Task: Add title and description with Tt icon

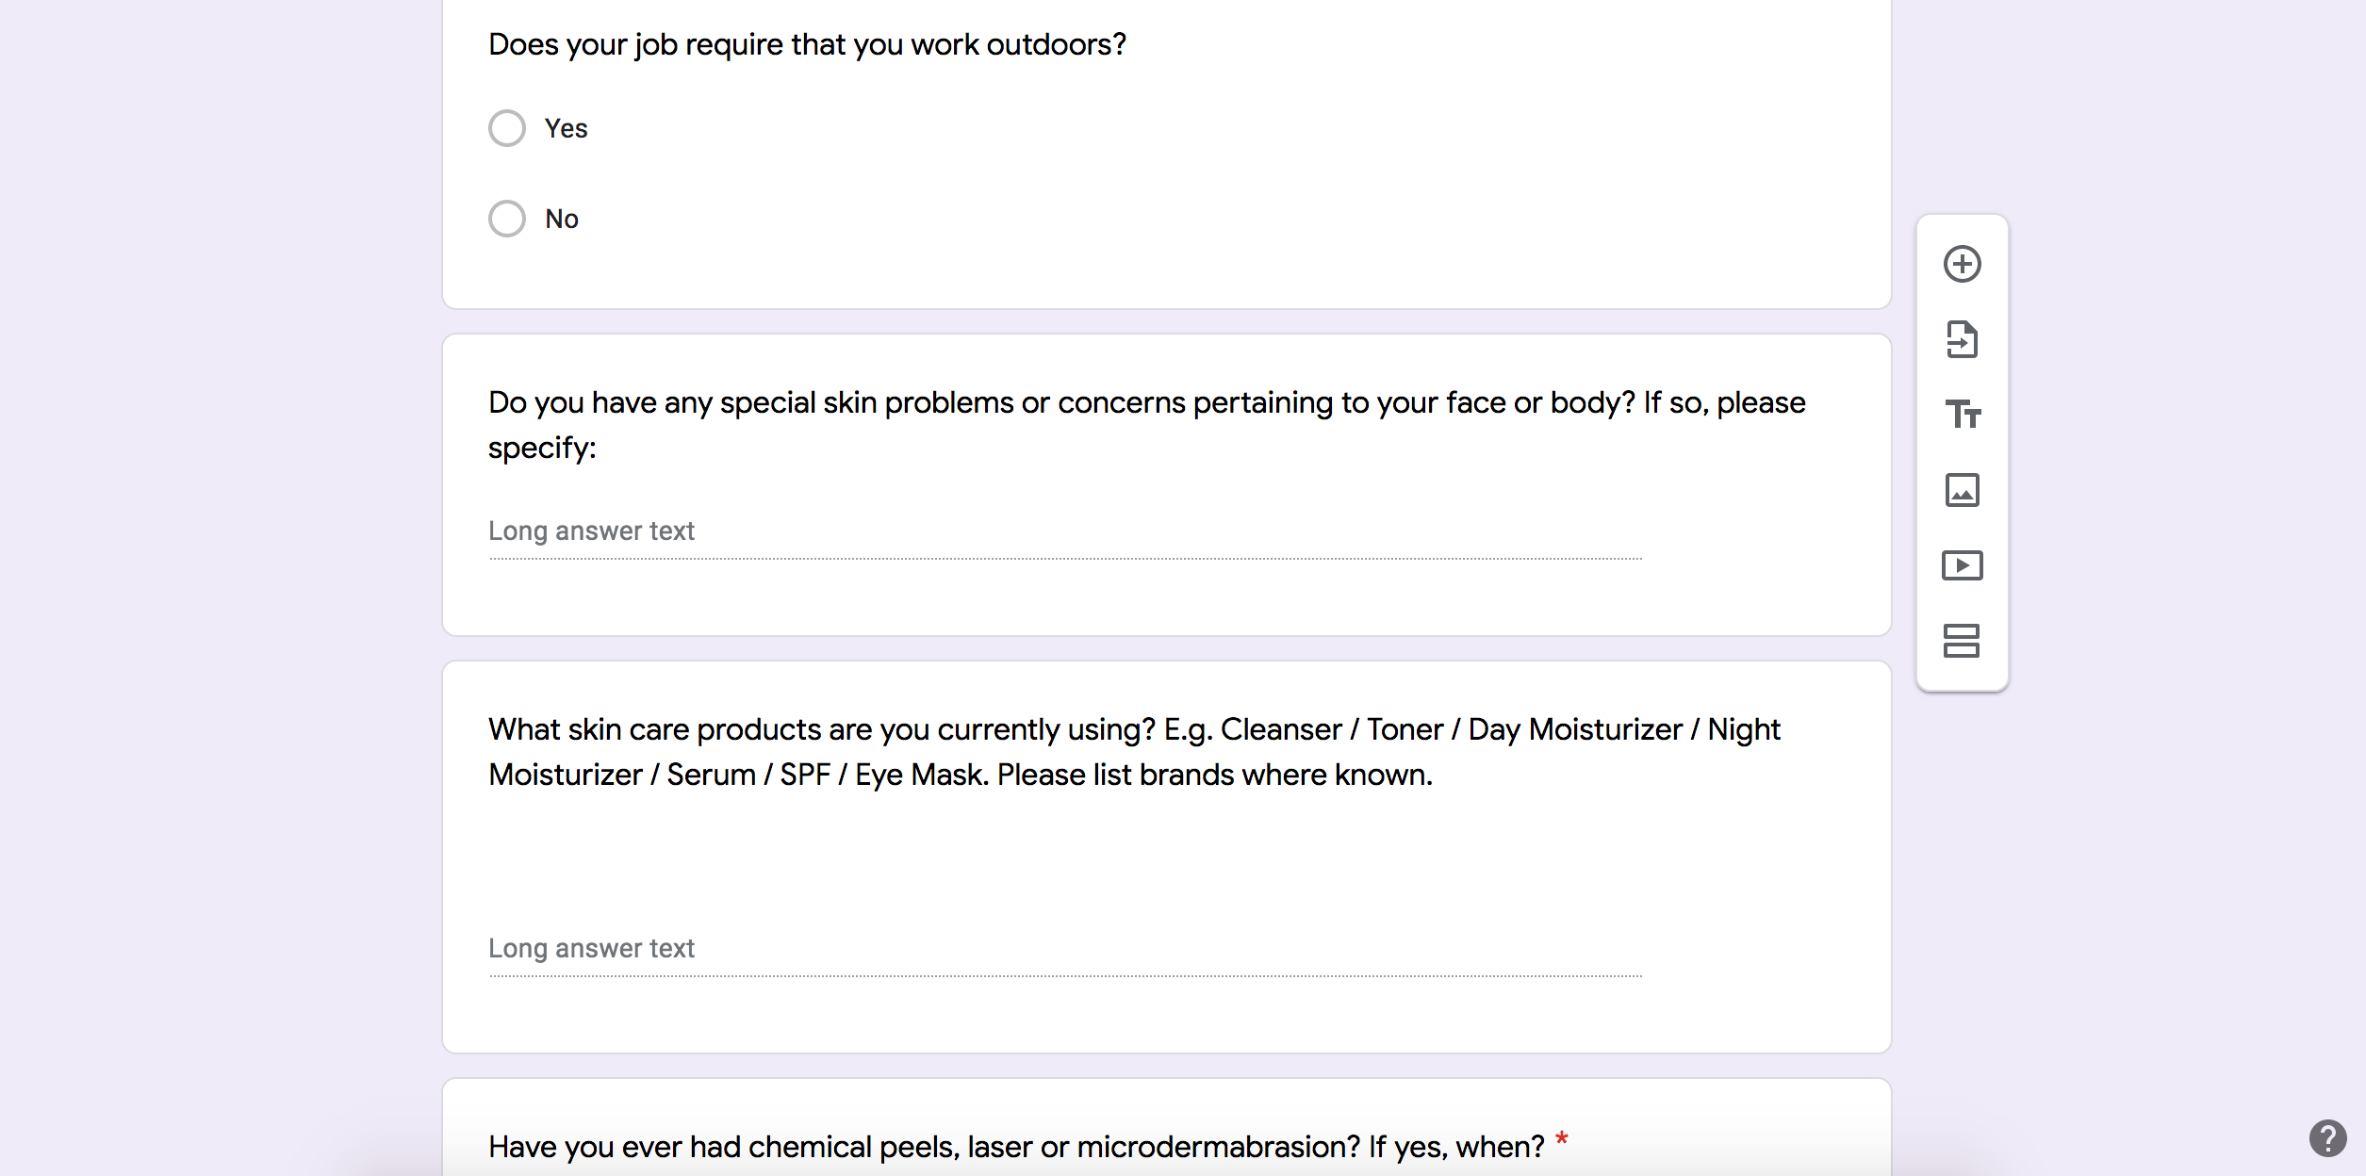Action: tap(1962, 415)
